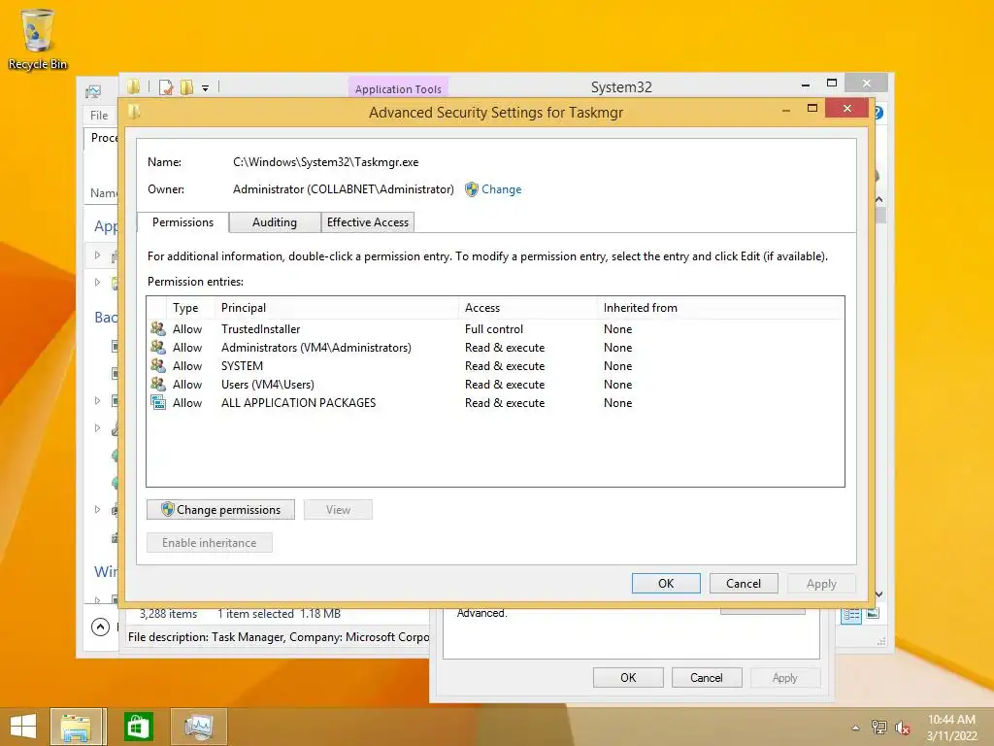Click the shield icon beside Change owner
The height and width of the screenshot is (746, 994).
(x=471, y=189)
